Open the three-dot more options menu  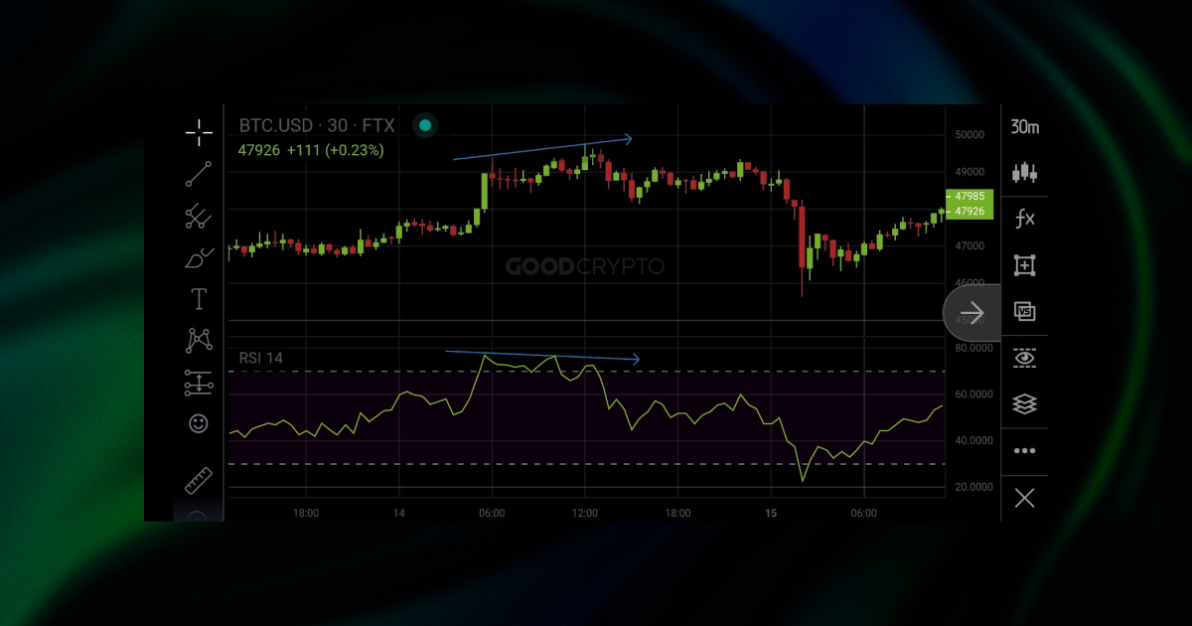1024,450
